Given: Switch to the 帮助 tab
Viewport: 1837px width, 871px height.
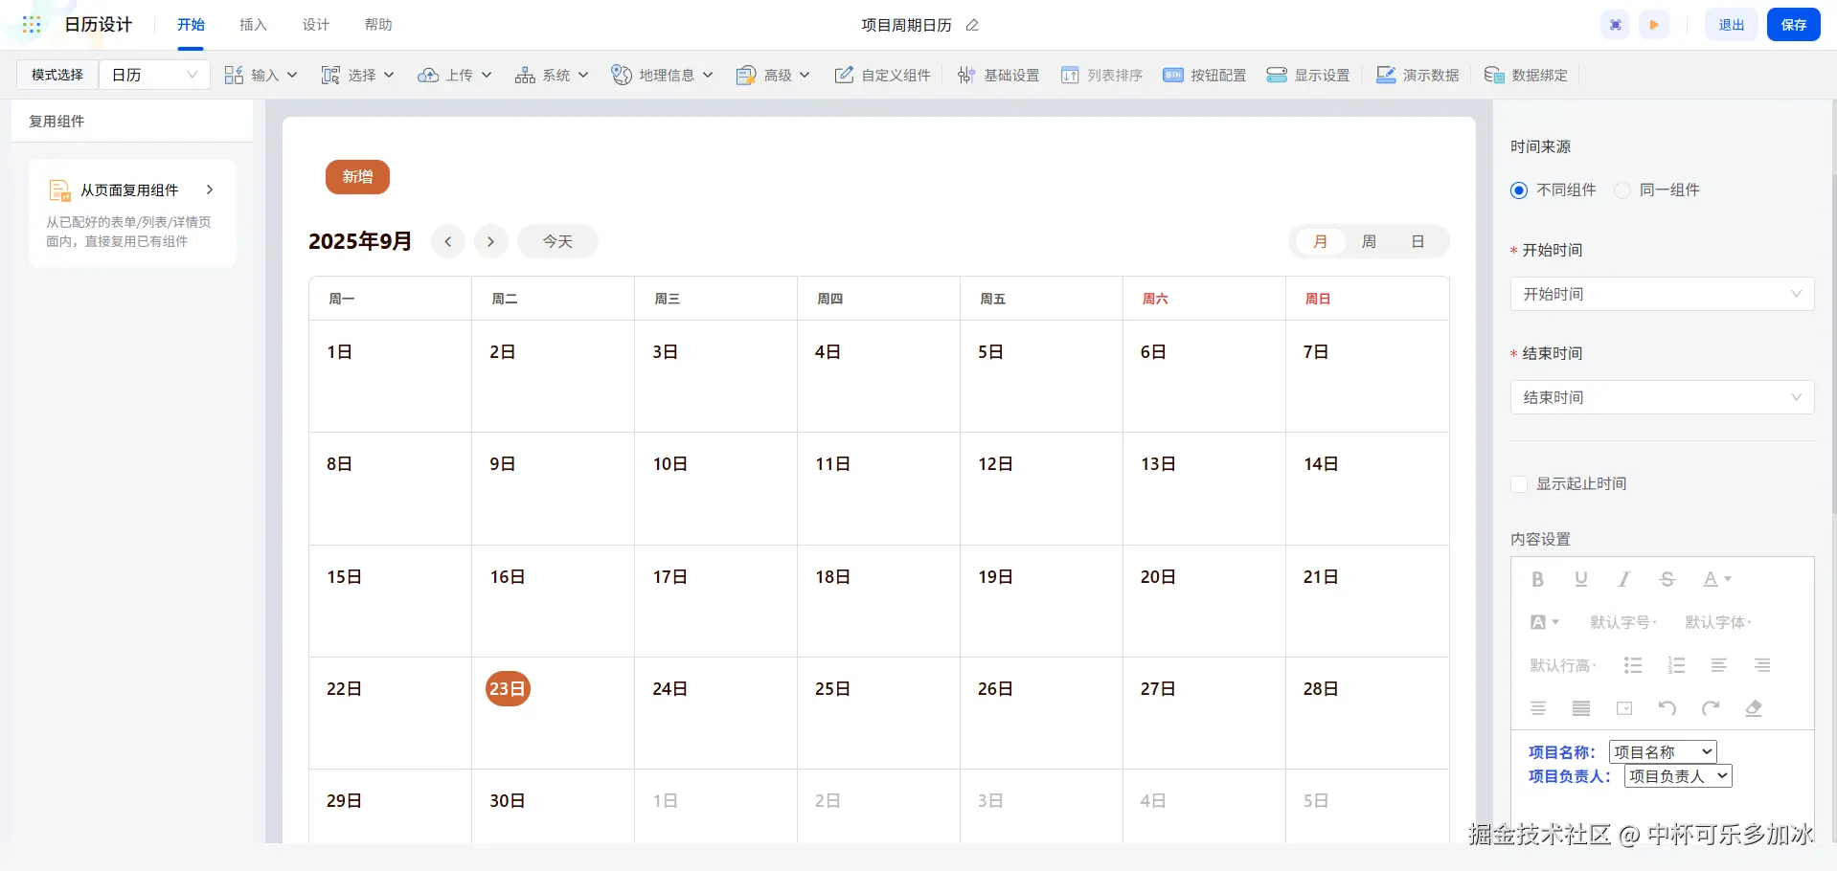Looking at the screenshot, I should pos(378,25).
